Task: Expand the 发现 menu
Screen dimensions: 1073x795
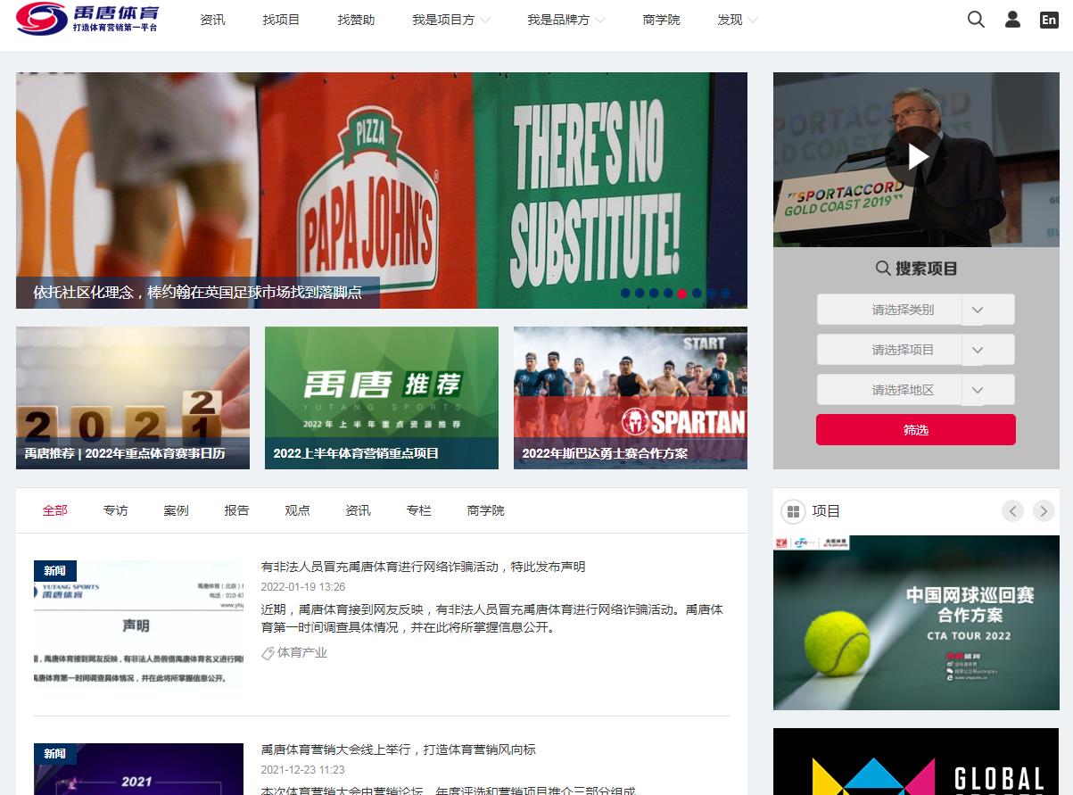Action: (x=737, y=20)
